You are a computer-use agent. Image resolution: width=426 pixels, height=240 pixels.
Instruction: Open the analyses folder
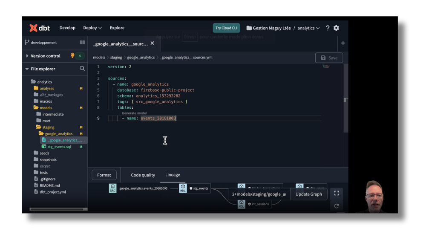point(44,88)
